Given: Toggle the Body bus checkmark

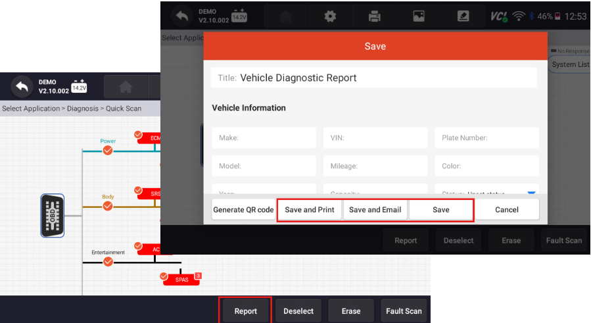Looking at the screenshot, I should click(x=108, y=206).
